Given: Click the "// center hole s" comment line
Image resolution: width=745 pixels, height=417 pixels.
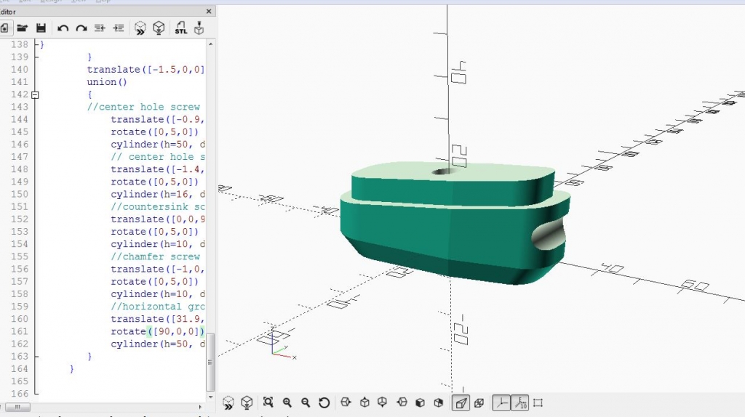Looking at the screenshot, I should click(x=158, y=156).
